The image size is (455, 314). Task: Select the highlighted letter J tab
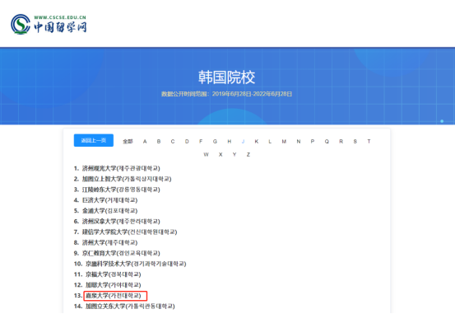(x=243, y=142)
